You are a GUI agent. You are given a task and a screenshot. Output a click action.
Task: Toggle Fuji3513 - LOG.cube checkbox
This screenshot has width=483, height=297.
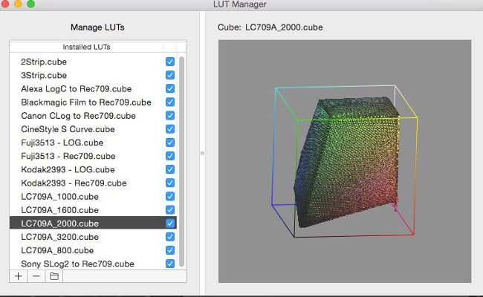point(170,143)
